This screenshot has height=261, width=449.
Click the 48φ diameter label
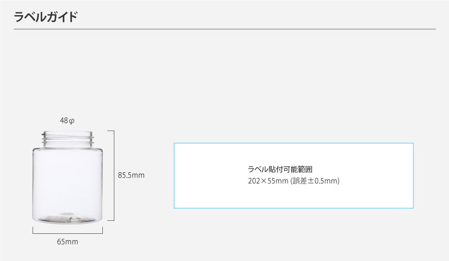click(x=67, y=121)
